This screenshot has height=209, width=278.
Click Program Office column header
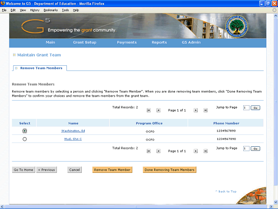point(149,123)
